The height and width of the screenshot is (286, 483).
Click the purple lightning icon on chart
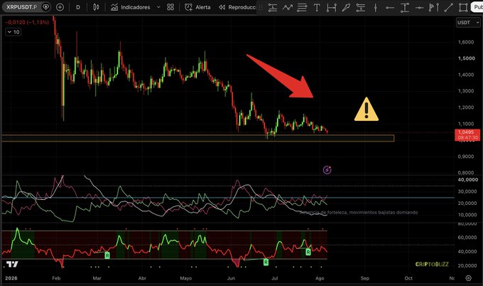(327, 170)
